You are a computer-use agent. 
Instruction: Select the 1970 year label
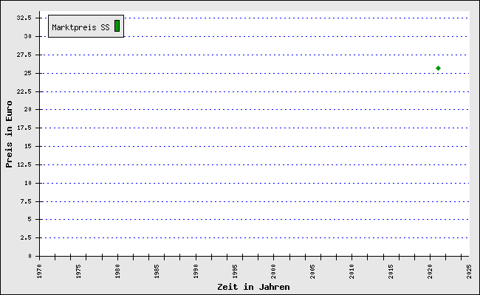pyautogui.click(x=40, y=270)
